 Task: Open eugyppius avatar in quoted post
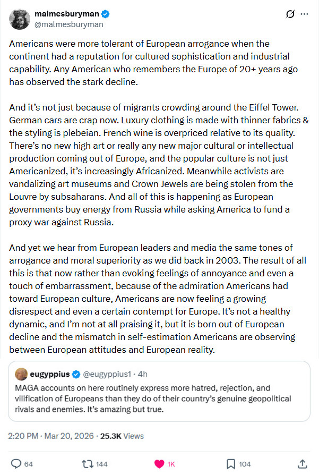[x=21, y=374]
